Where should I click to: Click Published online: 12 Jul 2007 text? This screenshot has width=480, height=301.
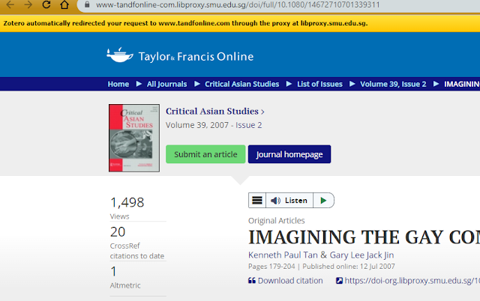349,266
